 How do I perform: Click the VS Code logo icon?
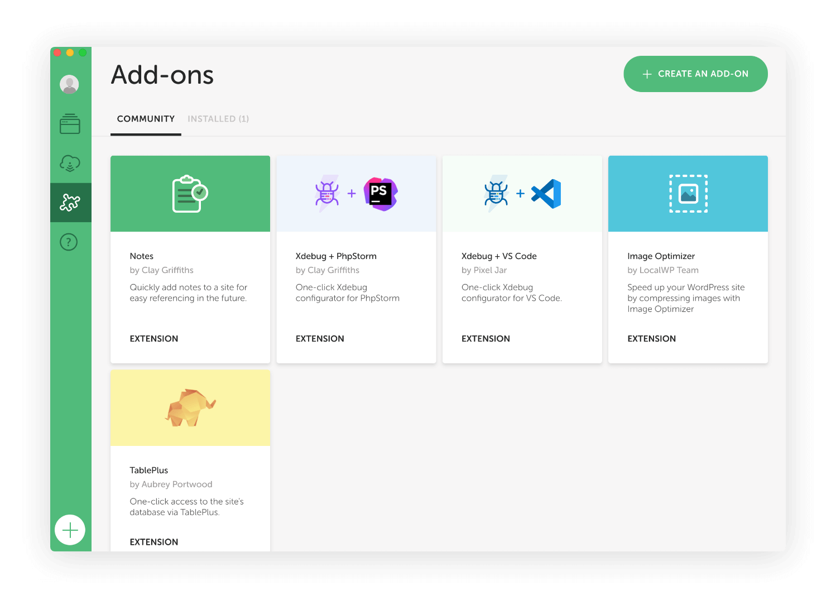[546, 194]
